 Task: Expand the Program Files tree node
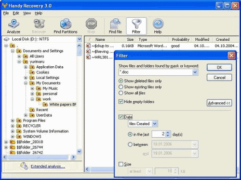pyautogui.click(x=13, y=120)
